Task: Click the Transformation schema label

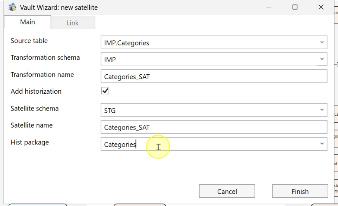Action: tap(45, 57)
